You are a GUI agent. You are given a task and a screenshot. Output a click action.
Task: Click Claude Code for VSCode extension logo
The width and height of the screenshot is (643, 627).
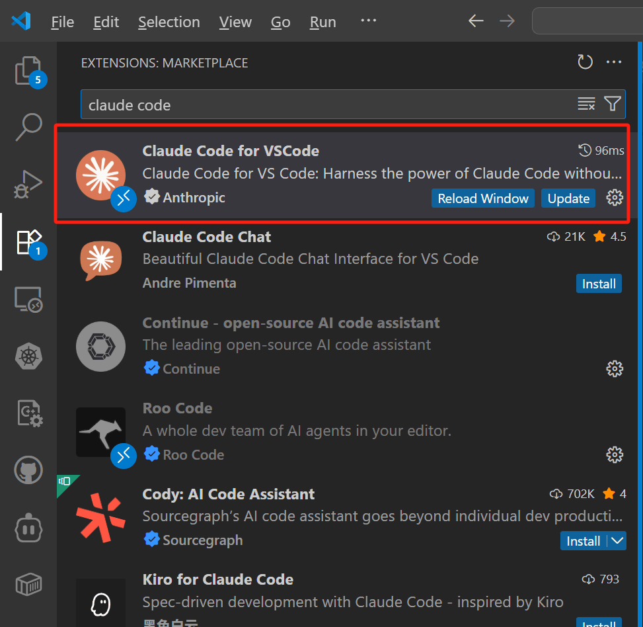(100, 175)
